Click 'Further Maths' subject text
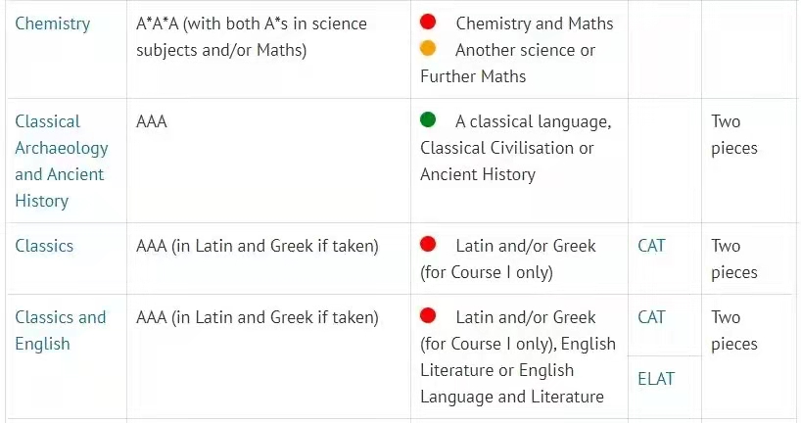The width and height of the screenshot is (801, 423). pos(473,76)
